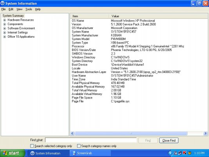Expand hidden tray icons arrow
Screen dimensions: 209x157
pyautogui.click(x=171, y=153)
